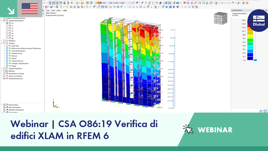Close the Control Panel
The height and width of the screenshot is (151, 268).
point(266,10)
